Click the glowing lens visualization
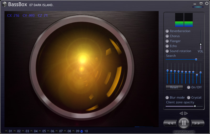 point(82,67)
